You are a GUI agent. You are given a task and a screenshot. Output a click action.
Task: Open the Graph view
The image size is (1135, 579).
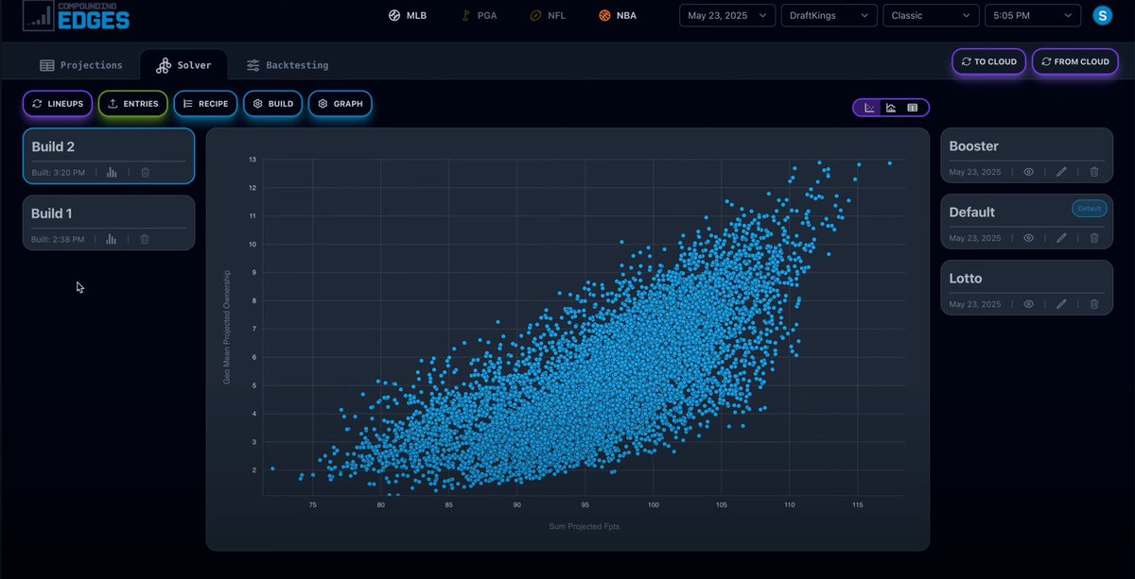tap(340, 104)
